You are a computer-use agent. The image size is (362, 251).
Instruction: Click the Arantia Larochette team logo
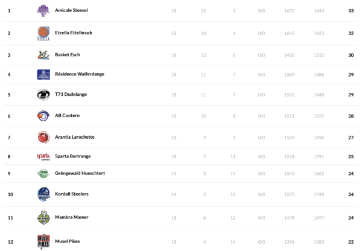click(43, 137)
